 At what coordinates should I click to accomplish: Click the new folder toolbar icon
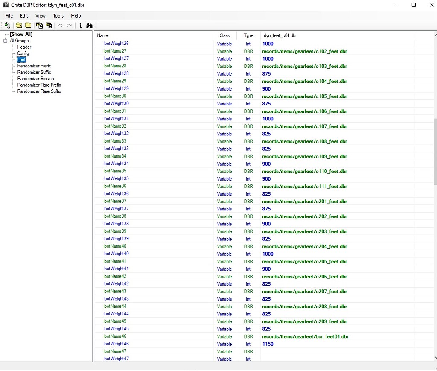[28, 25]
